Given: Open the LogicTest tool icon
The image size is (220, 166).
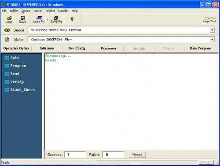Looking at the screenshot, I should tap(209, 19).
